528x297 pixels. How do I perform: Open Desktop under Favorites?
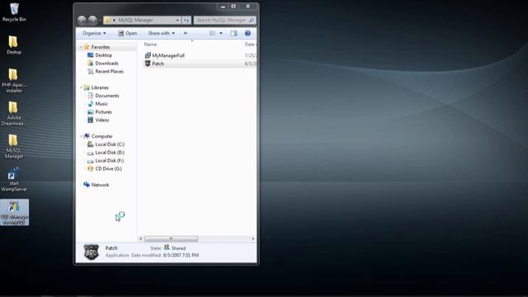pos(103,55)
